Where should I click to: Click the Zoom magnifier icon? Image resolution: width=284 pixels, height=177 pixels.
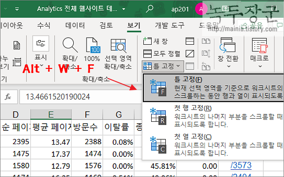click(70, 45)
